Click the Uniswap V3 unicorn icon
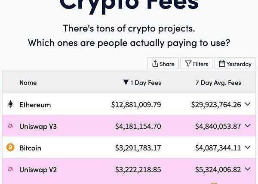This screenshot has height=184, width=258. 10,126
